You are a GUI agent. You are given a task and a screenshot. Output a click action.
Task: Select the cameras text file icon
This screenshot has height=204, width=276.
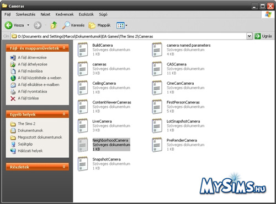pos(83,69)
